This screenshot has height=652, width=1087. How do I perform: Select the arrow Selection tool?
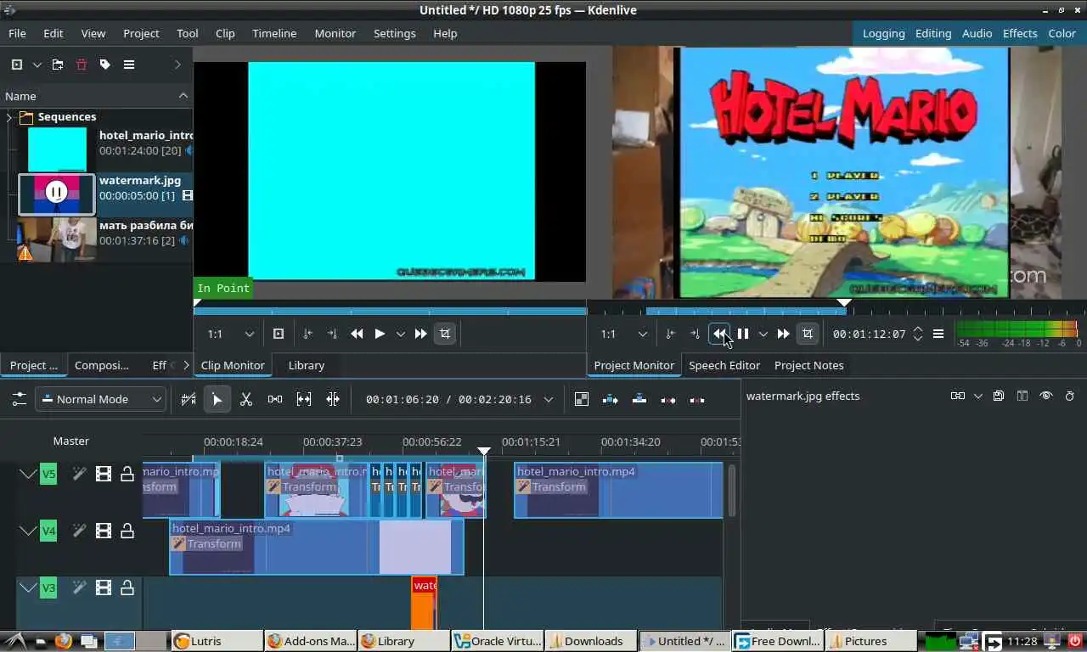pos(217,399)
